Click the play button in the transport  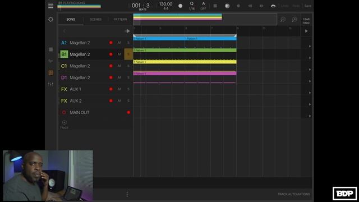coord(227,6)
